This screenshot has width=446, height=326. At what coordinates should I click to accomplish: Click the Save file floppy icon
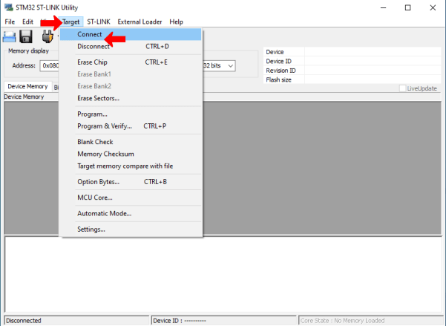click(26, 37)
